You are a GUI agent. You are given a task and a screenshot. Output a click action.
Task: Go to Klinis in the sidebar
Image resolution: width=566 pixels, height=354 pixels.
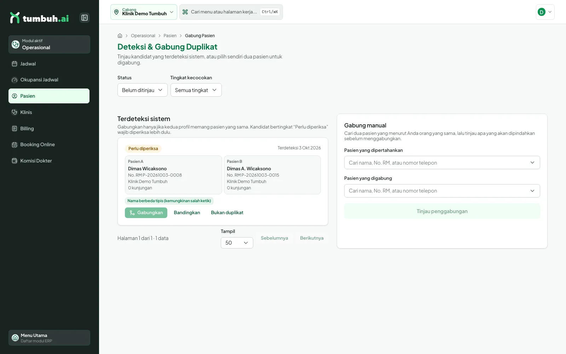[49, 112]
